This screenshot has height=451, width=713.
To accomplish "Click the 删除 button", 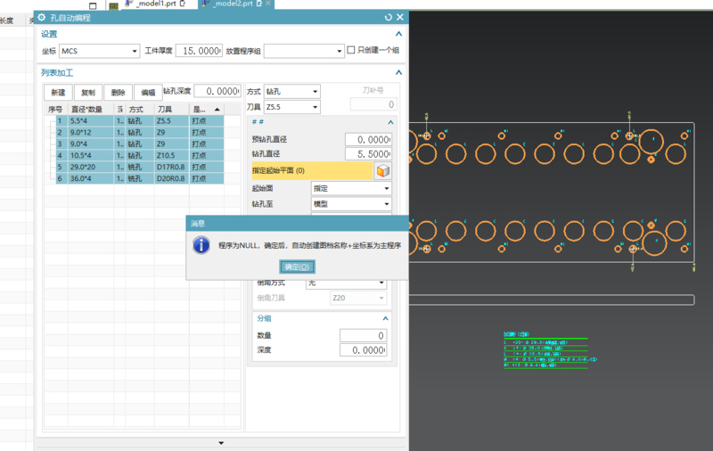I will point(119,93).
